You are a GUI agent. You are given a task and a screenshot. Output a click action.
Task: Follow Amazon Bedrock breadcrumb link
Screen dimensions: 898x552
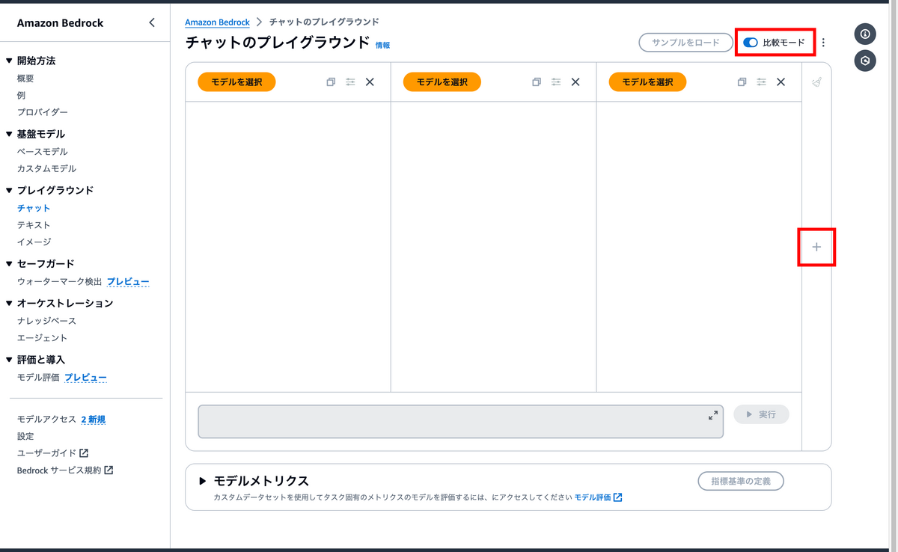coord(218,22)
